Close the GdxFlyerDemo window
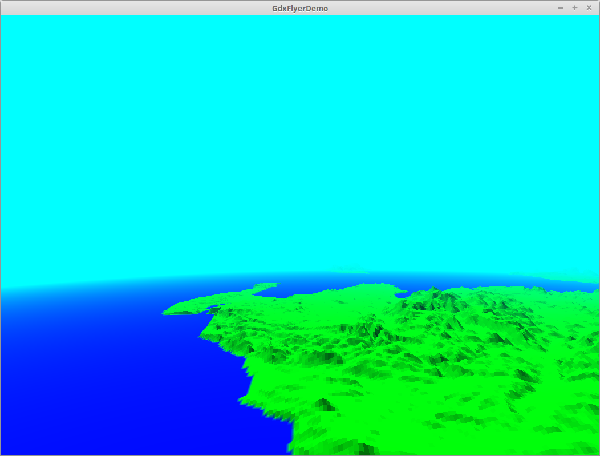Image resolution: width=600 pixels, height=456 pixels. tap(589, 8)
